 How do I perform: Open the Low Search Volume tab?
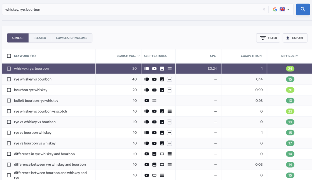(x=72, y=38)
